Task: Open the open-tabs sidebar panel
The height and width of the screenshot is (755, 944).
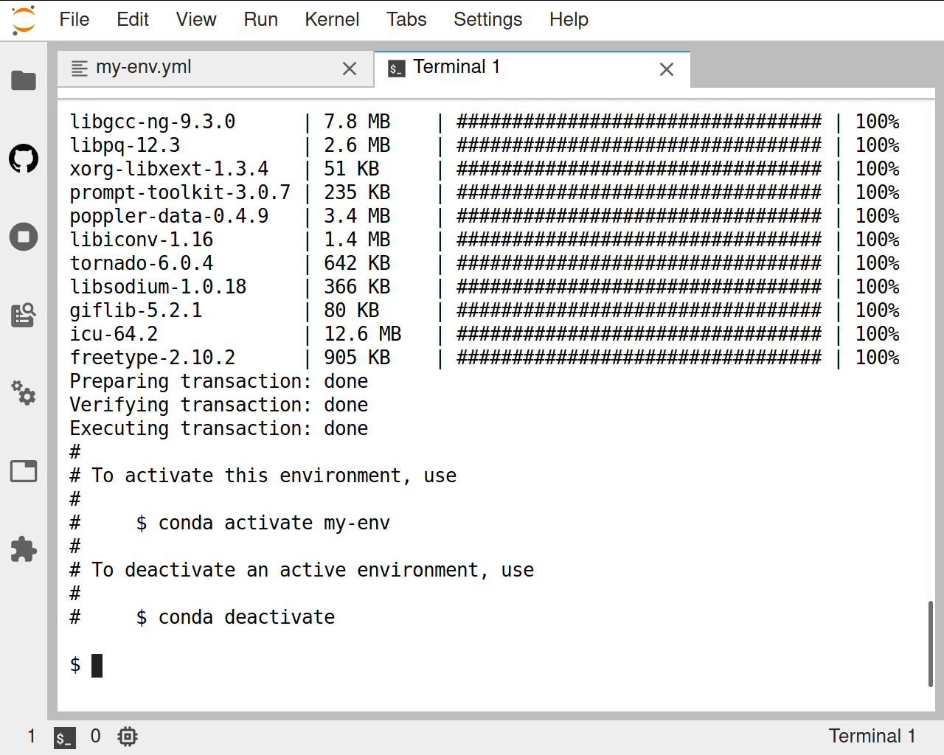Action: click(24, 471)
